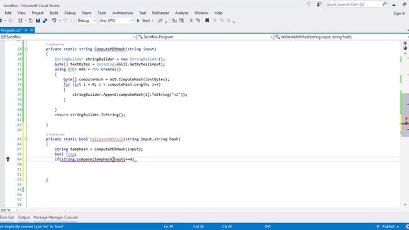
Task: Close the Program.cs tab
Action: (31, 30)
